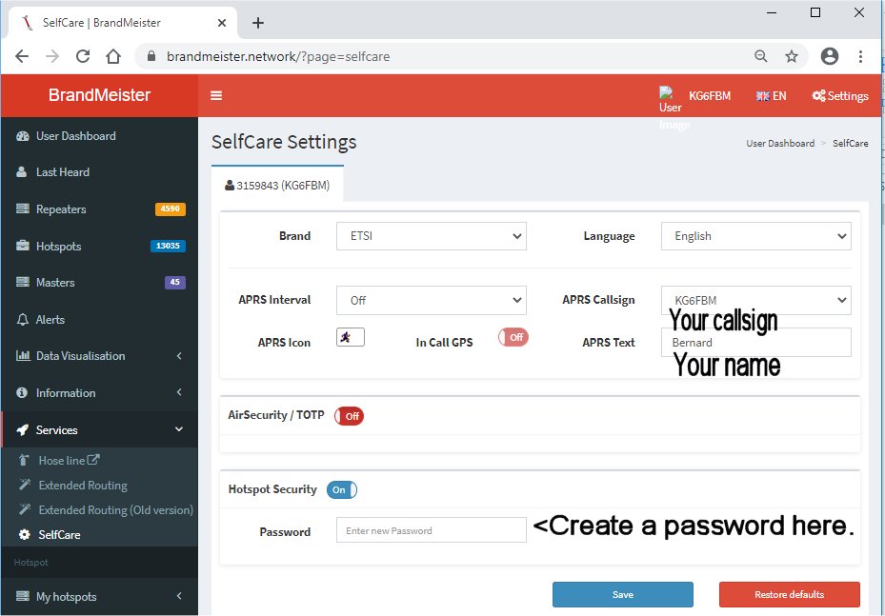Image resolution: width=885 pixels, height=616 pixels.
Task: Click the 4590 Repeaters count badge
Action: pyautogui.click(x=170, y=209)
